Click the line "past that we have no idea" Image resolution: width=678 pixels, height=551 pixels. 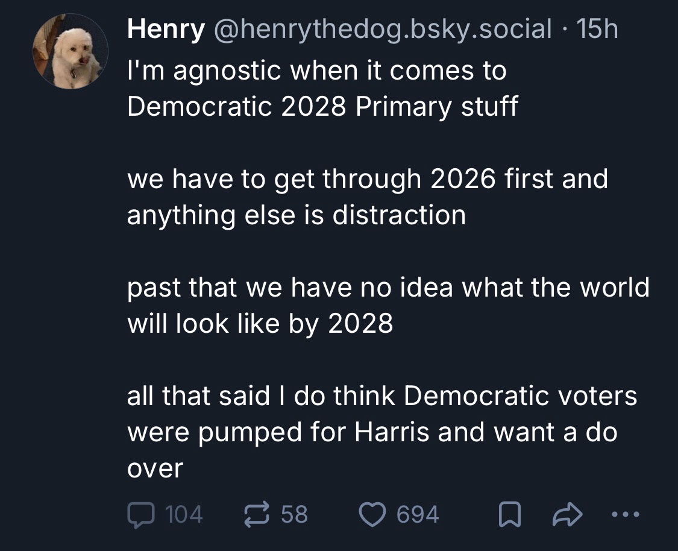(388, 288)
